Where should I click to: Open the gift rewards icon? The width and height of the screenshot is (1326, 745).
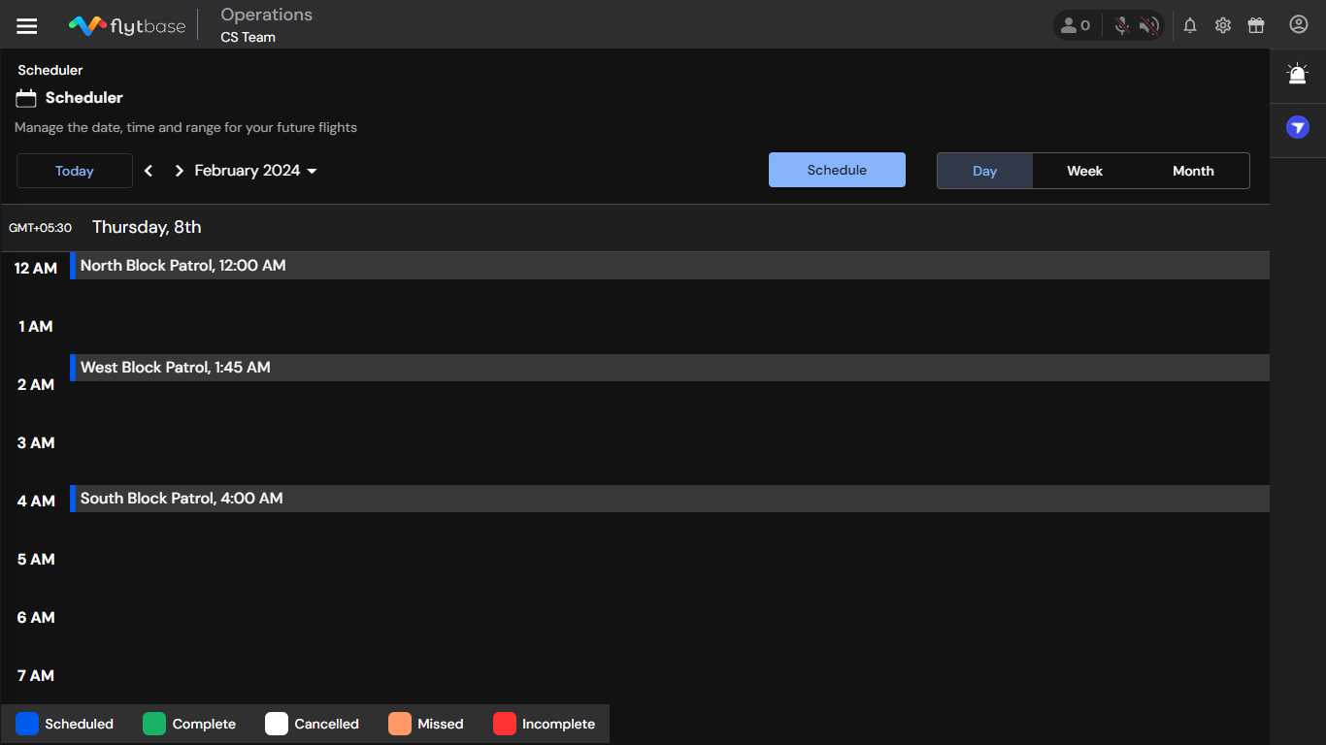(x=1256, y=26)
